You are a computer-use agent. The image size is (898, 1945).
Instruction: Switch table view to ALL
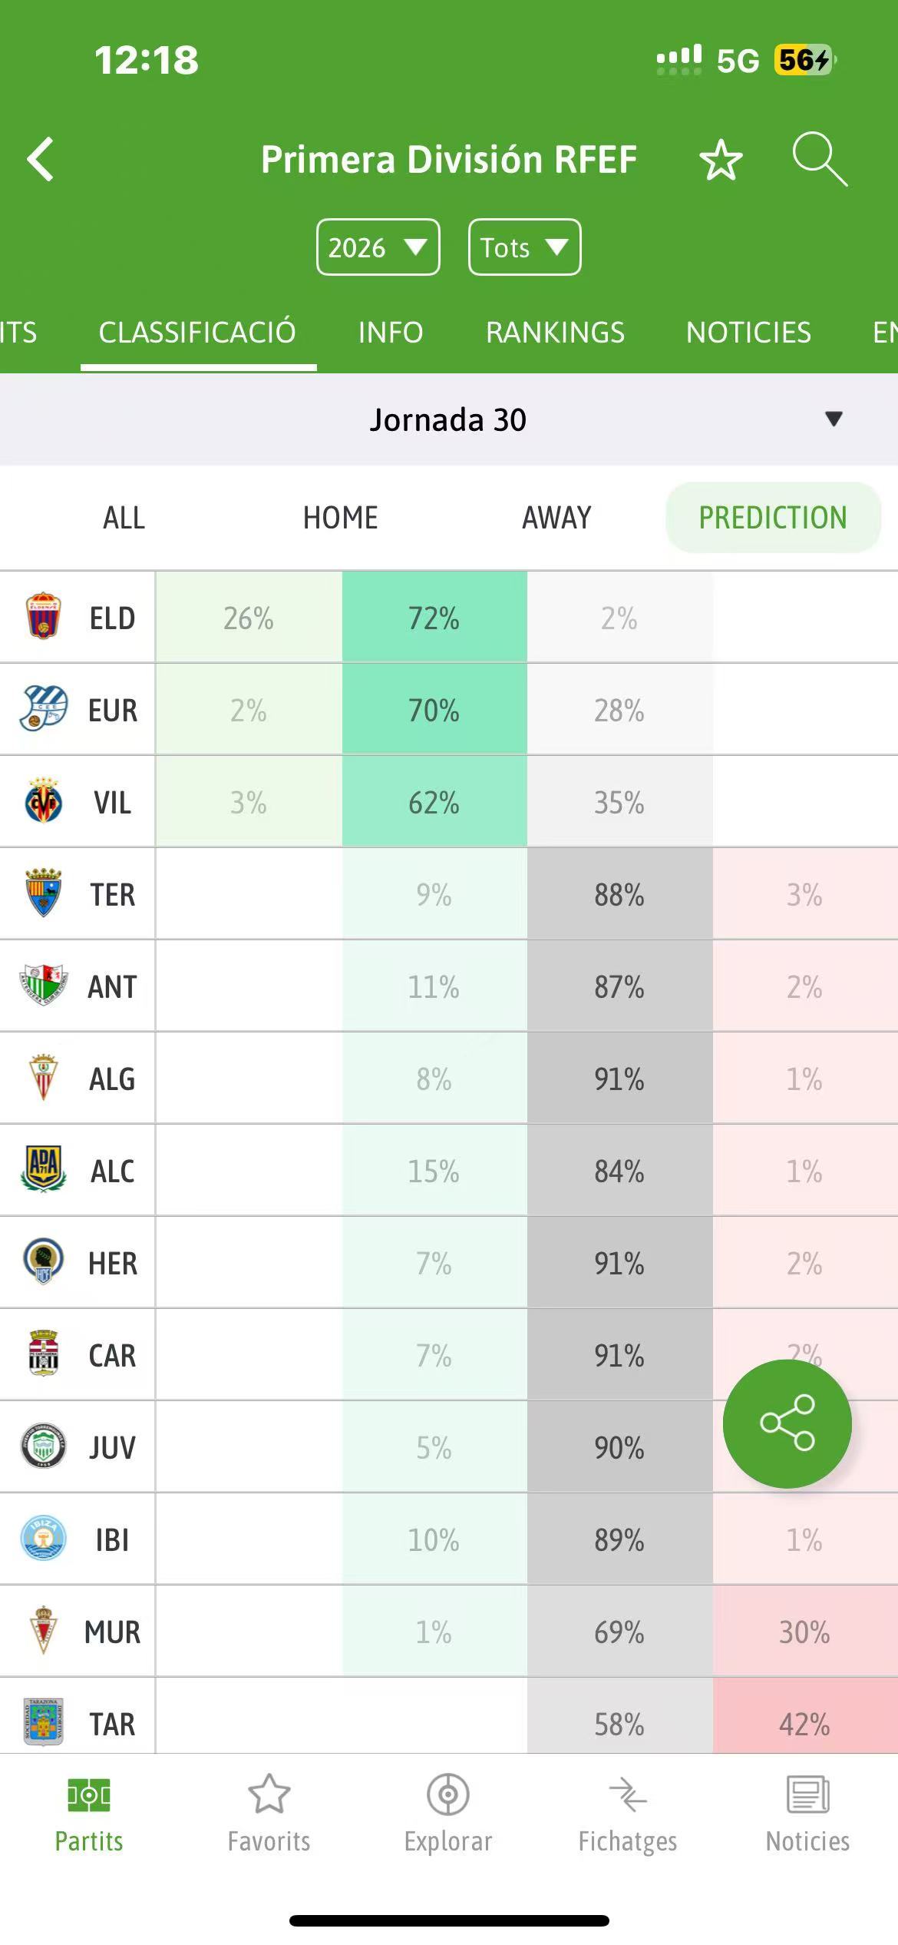[124, 518]
